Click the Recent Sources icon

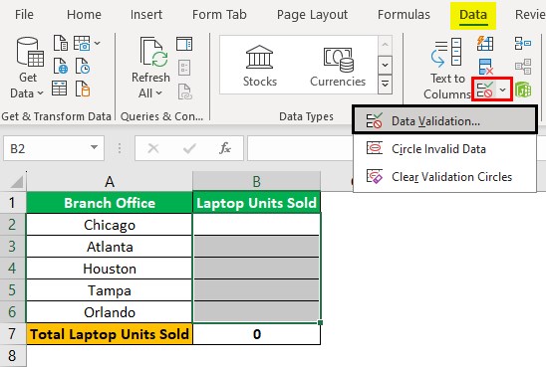[83, 66]
